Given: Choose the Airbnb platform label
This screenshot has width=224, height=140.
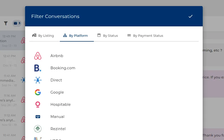Looking at the screenshot, I should [x=57, y=56].
